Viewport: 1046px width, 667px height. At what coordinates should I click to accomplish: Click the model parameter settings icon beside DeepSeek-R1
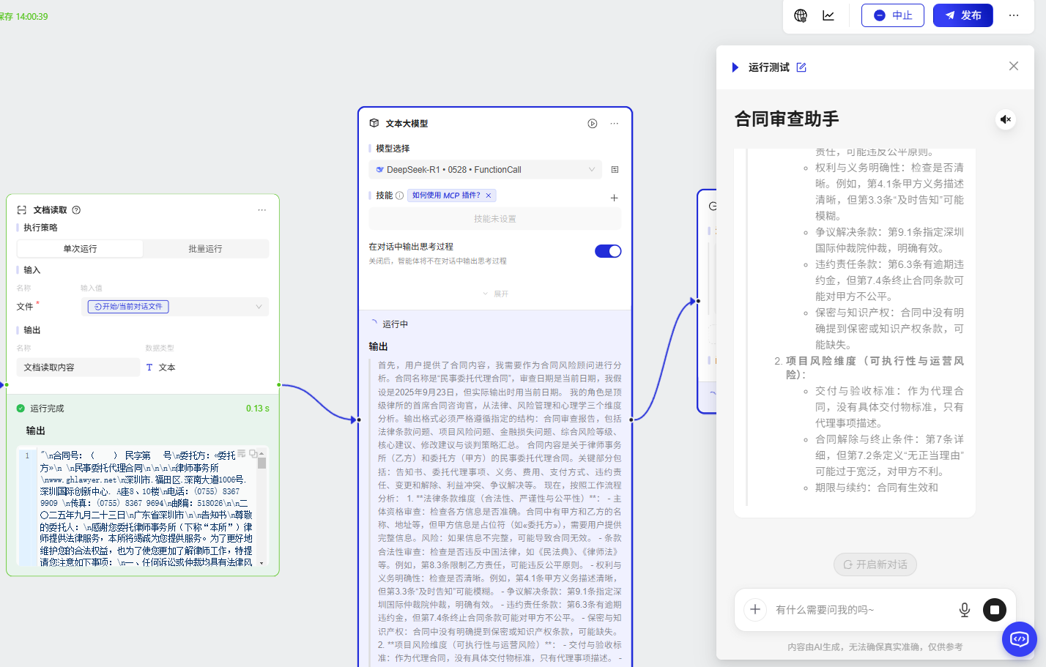pos(615,170)
